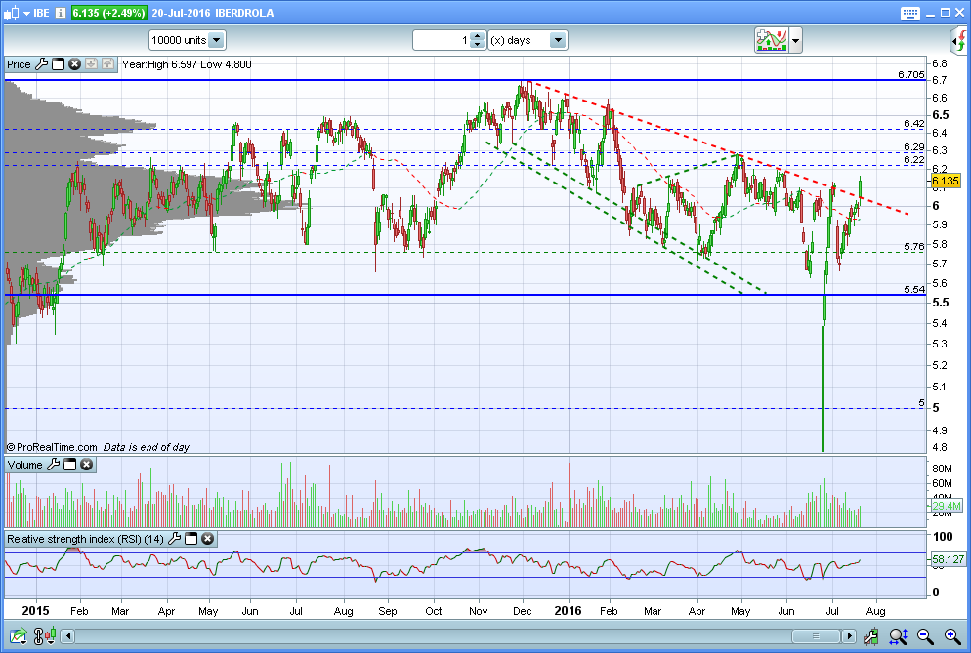Maximize the Price panel
971x653 pixels.
pyautogui.click(x=59, y=63)
